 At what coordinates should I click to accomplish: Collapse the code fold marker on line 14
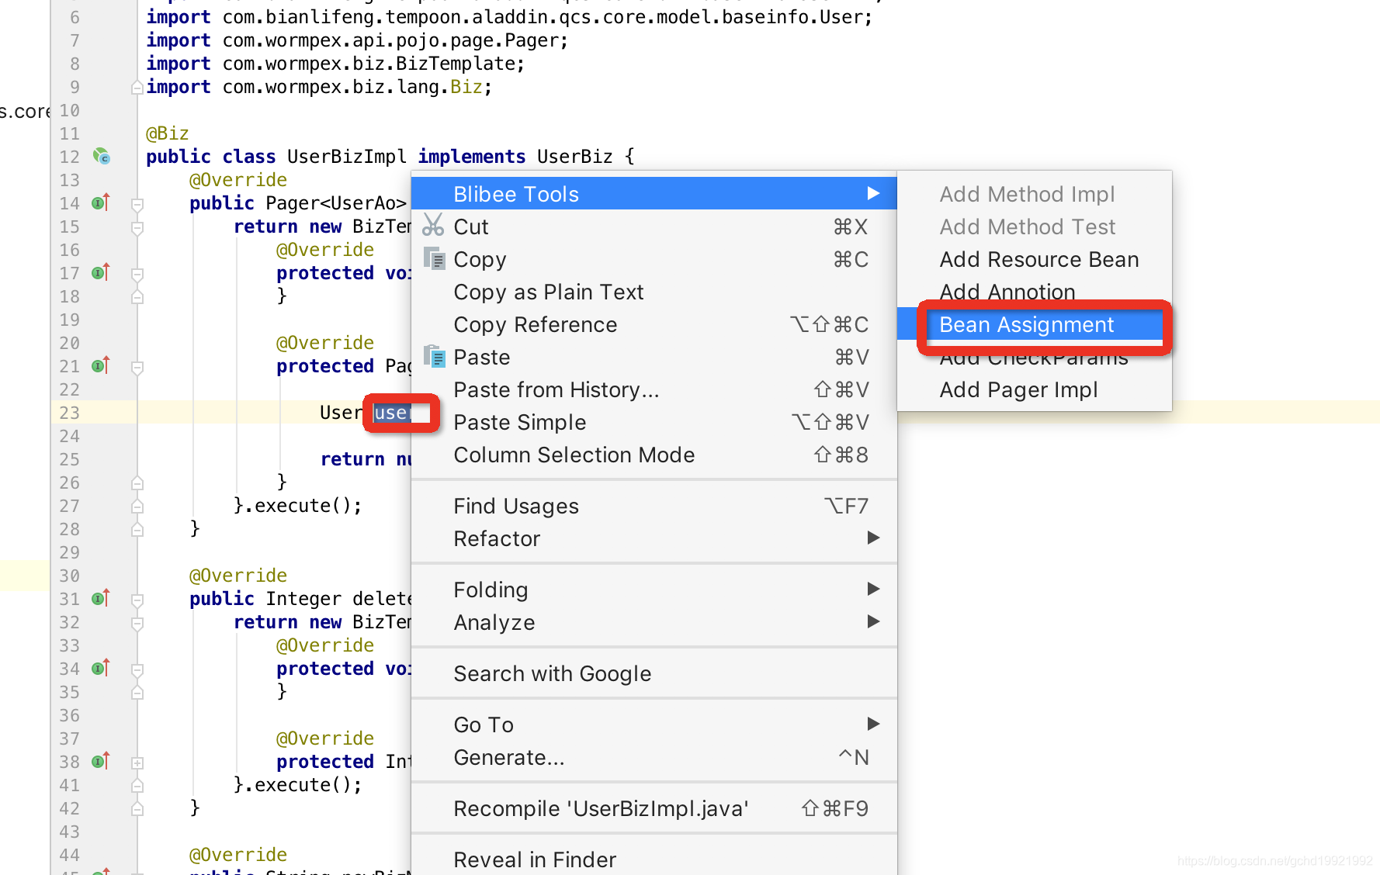click(x=137, y=205)
